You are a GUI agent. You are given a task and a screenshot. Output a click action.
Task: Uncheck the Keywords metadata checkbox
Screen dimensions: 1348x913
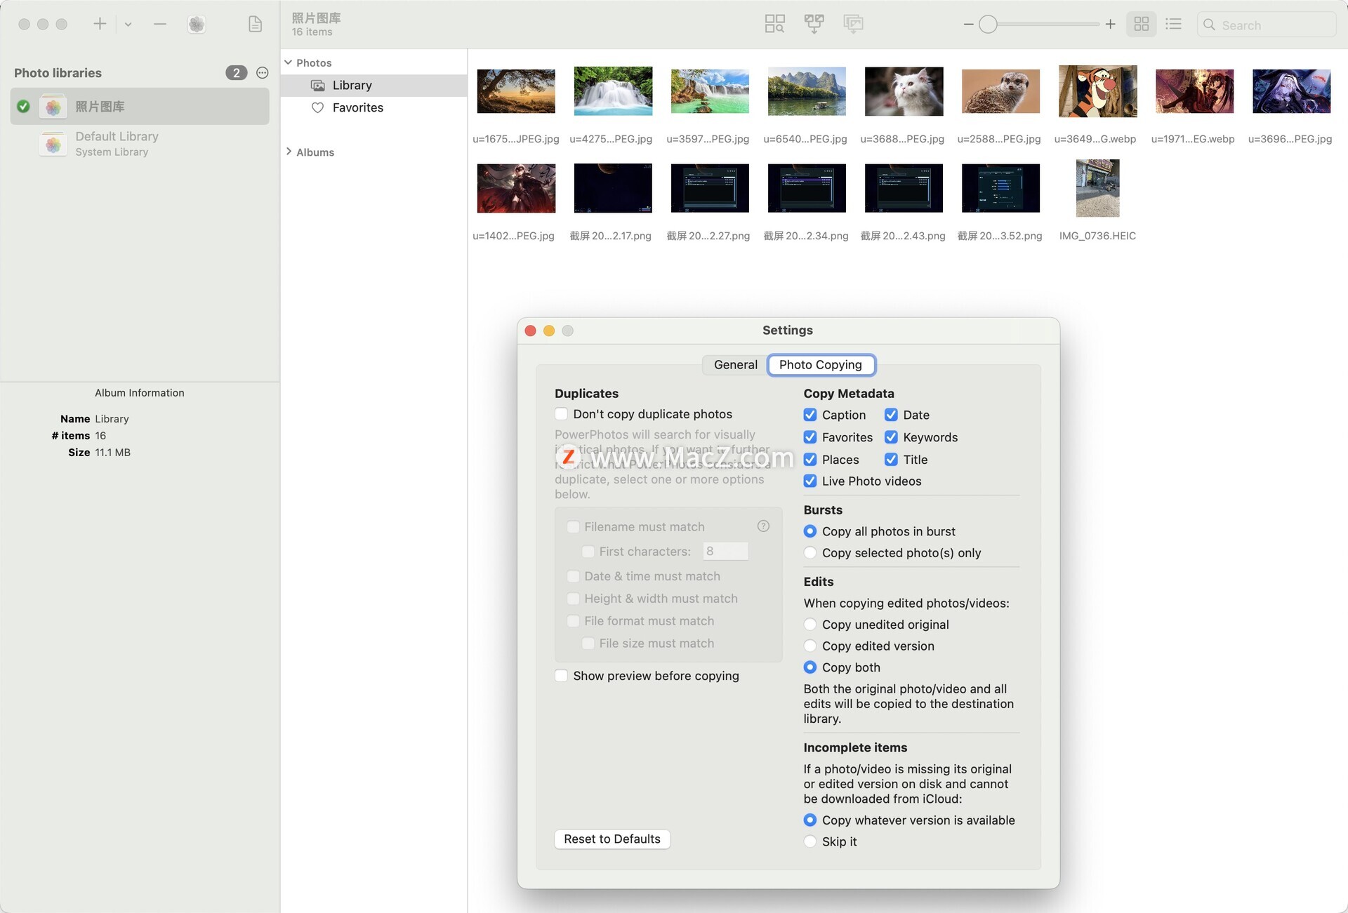891,437
